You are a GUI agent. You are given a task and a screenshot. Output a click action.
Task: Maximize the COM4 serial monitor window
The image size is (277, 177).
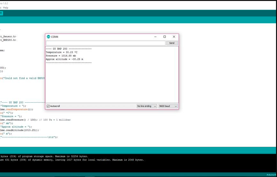coord(165,37)
